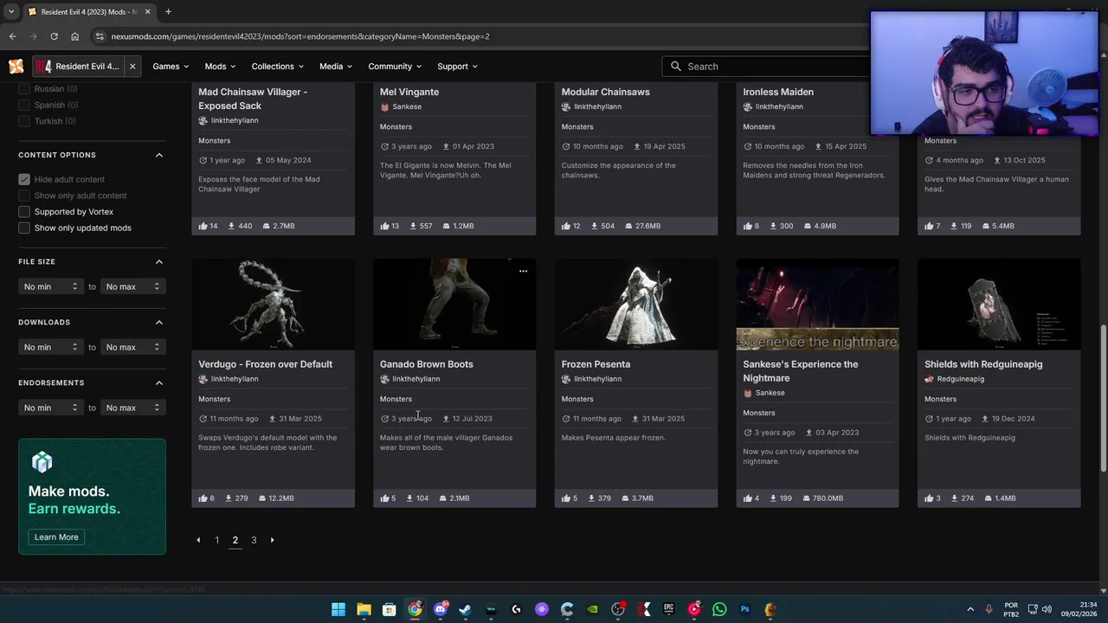Open File Size No min dropdown
This screenshot has height=623, width=1108.
[50, 286]
